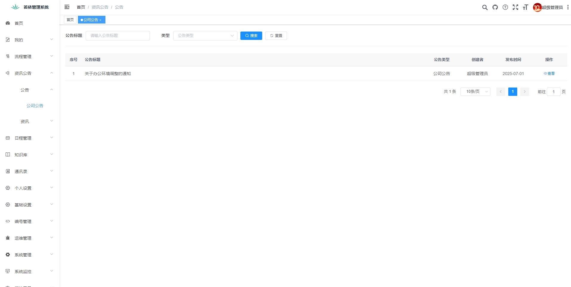Click the 2025-07-01 date cell
This screenshot has width=571, height=287.
tap(513, 74)
